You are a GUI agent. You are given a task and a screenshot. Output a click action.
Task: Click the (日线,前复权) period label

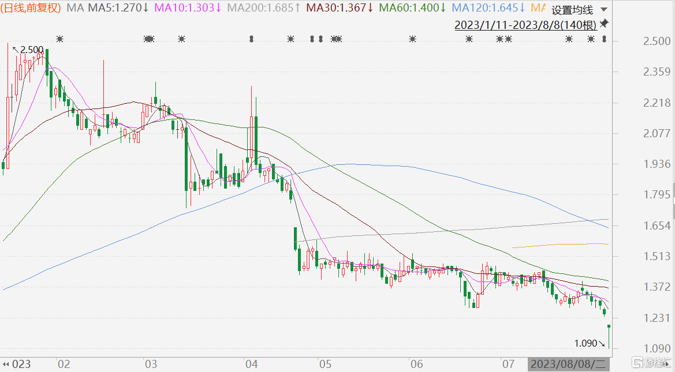pos(31,7)
